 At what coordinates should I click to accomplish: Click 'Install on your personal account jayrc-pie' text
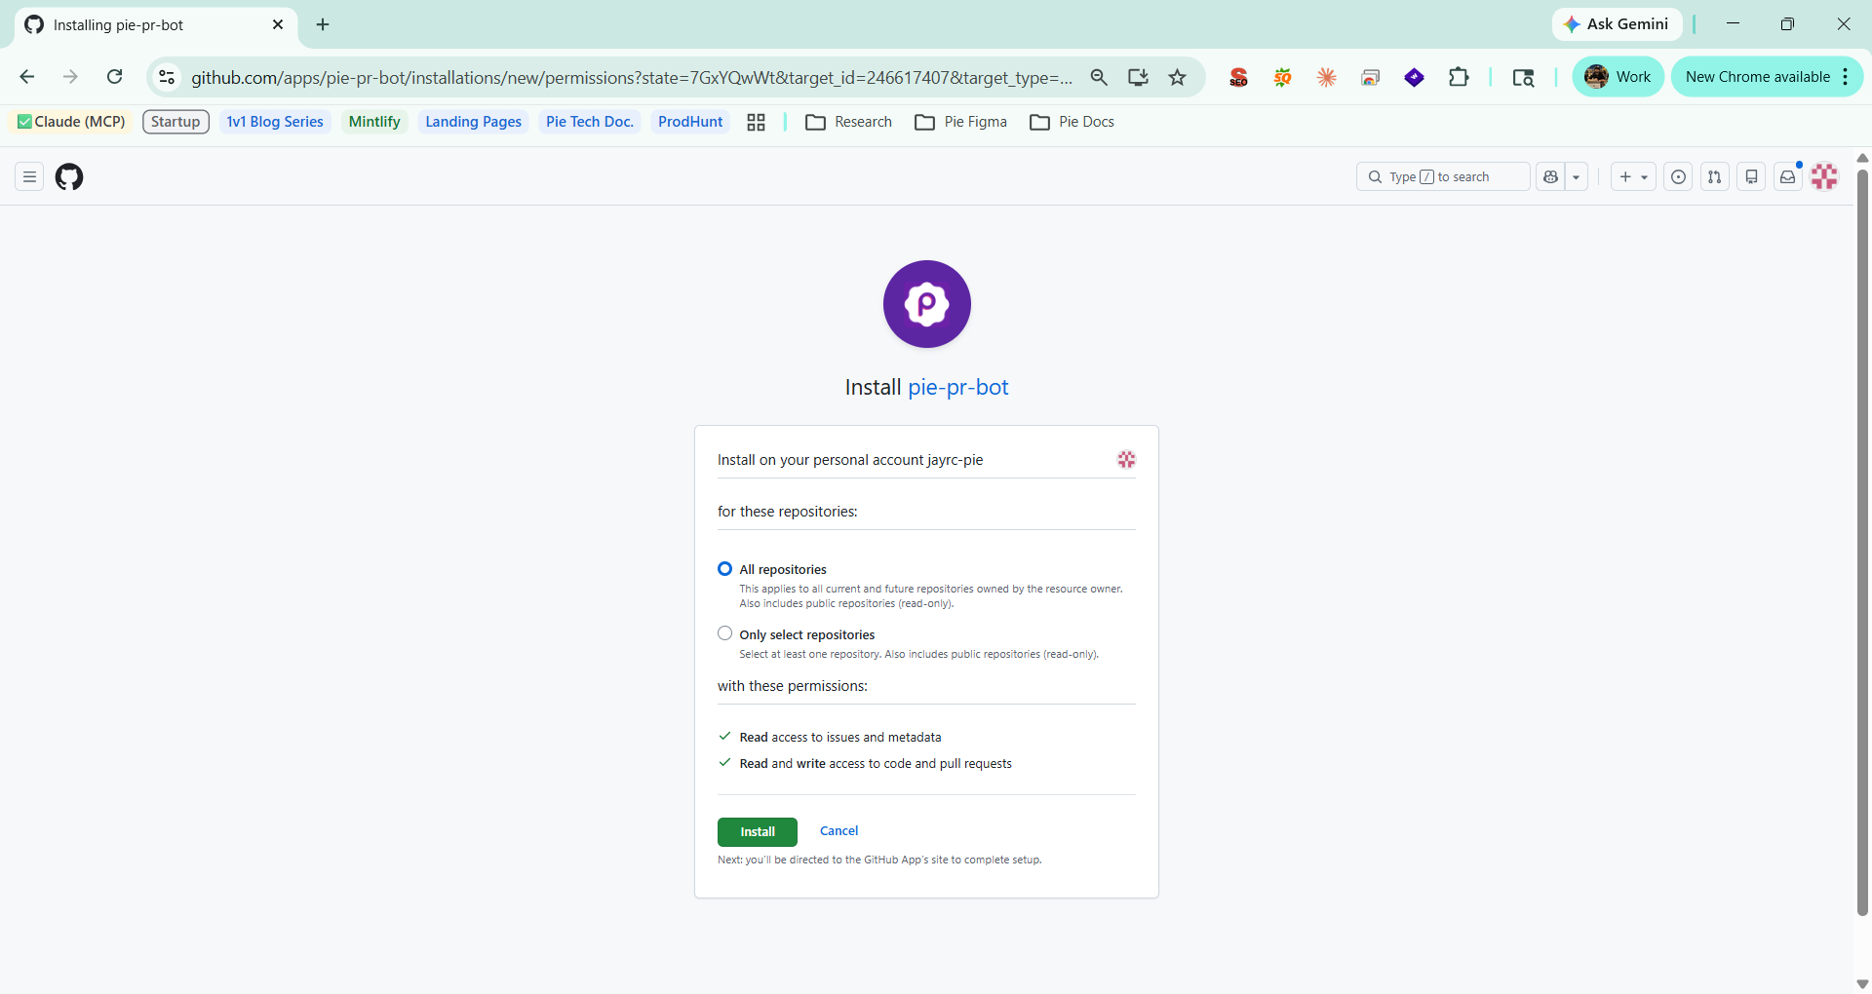(850, 460)
